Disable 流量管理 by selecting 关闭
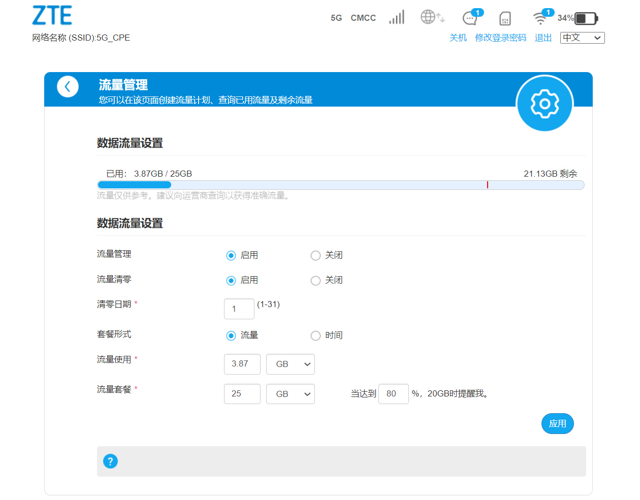The image size is (640, 500). coord(315,255)
